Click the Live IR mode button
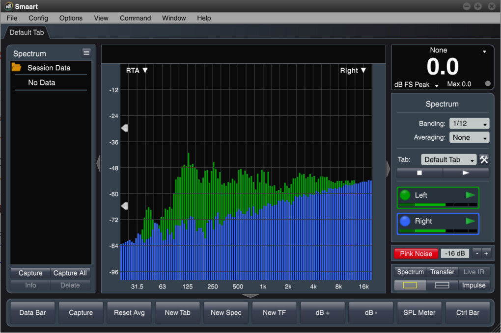 click(x=474, y=272)
